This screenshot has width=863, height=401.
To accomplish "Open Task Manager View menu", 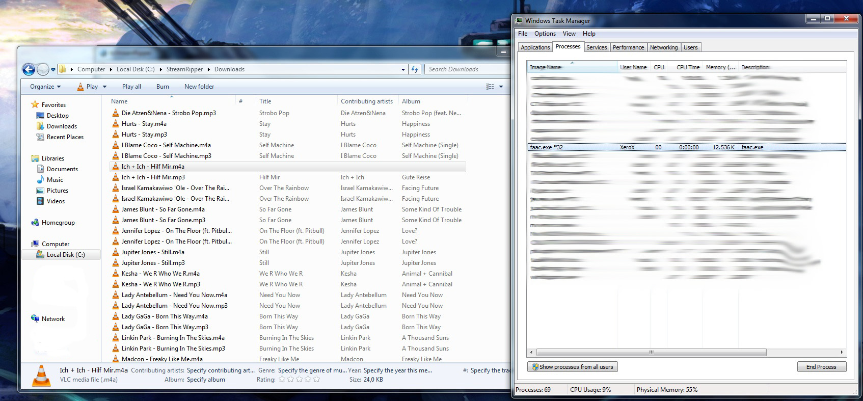I will coord(569,34).
